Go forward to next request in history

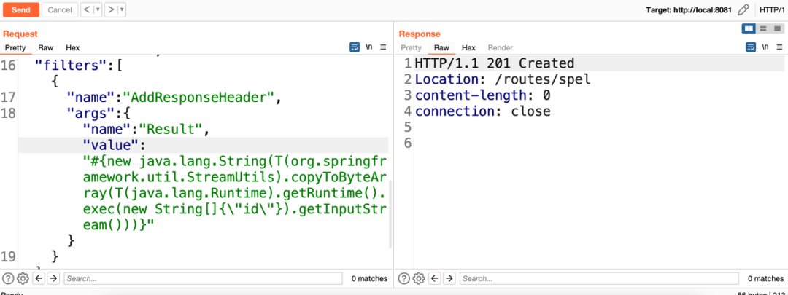click(111, 9)
